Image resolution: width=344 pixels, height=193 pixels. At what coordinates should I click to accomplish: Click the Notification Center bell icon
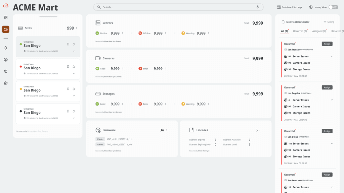(283, 22)
